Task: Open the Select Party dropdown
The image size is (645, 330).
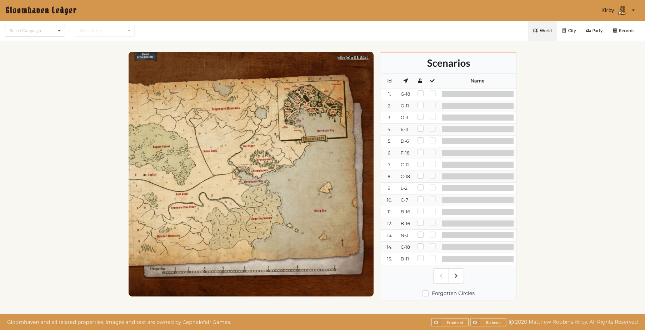Action: (x=105, y=31)
